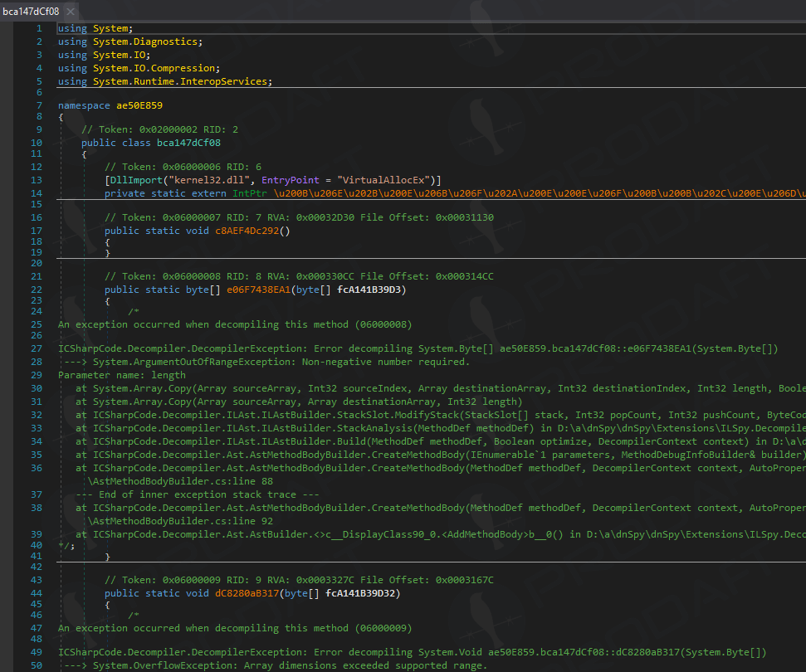This screenshot has height=672, width=806.
Task: Click the "VirtualAllocEx" string literal
Action: (383, 180)
